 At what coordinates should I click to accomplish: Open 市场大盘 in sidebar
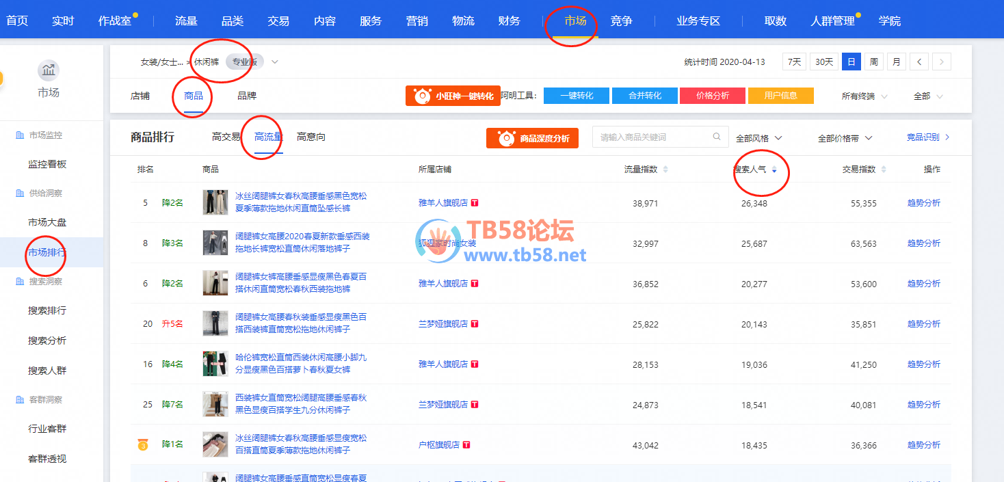pyautogui.click(x=47, y=223)
